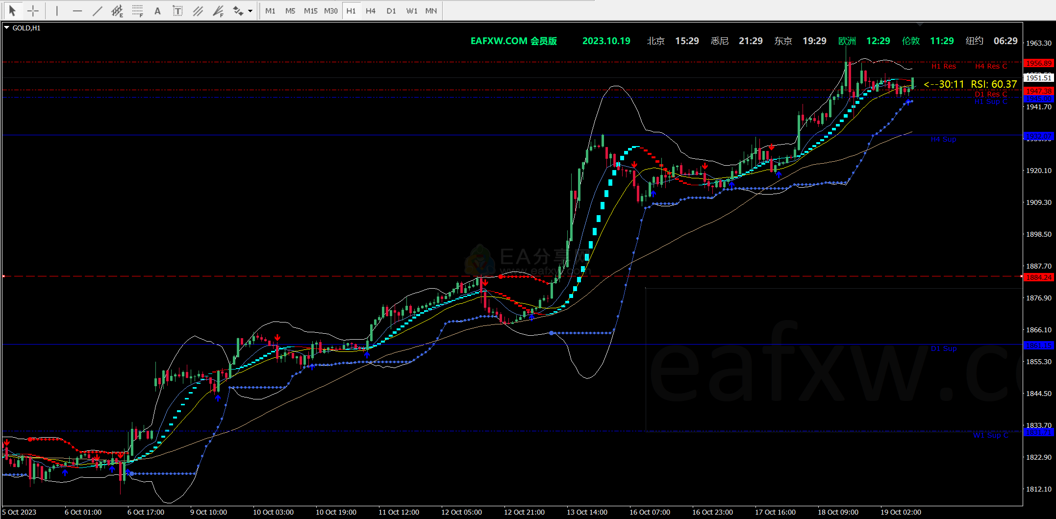Switch chart to M15 timeframe
The width and height of the screenshot is (1056, 519).
coord(310,11)
